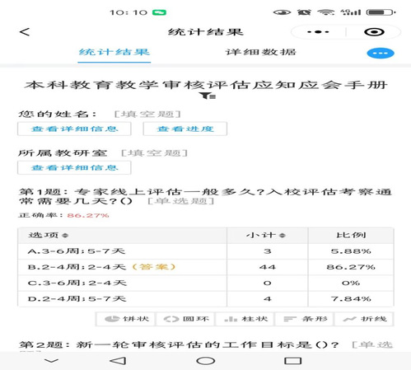Switch chart to line (折线) view
Viewport: 411px width, 370px height.
(364, 319)
